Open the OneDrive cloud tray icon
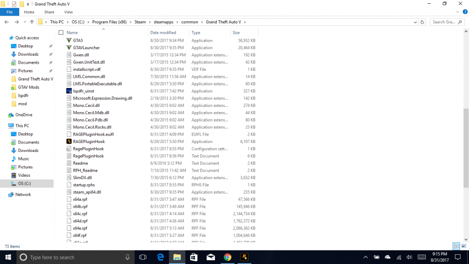 388,257
